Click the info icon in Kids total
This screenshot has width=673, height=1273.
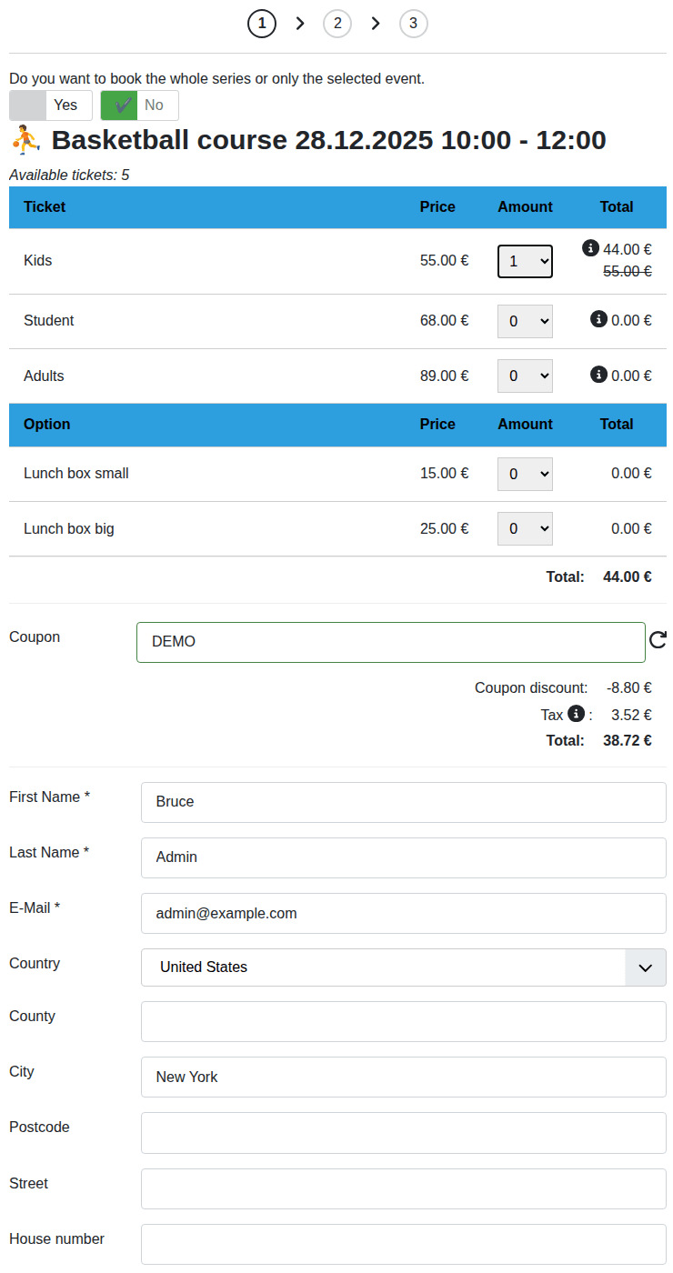590,247
